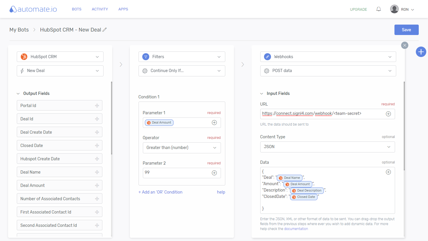Click the HubSpot CRM app icon
Viewport: 428px width, 241px height.
click(x=24, y=57)
